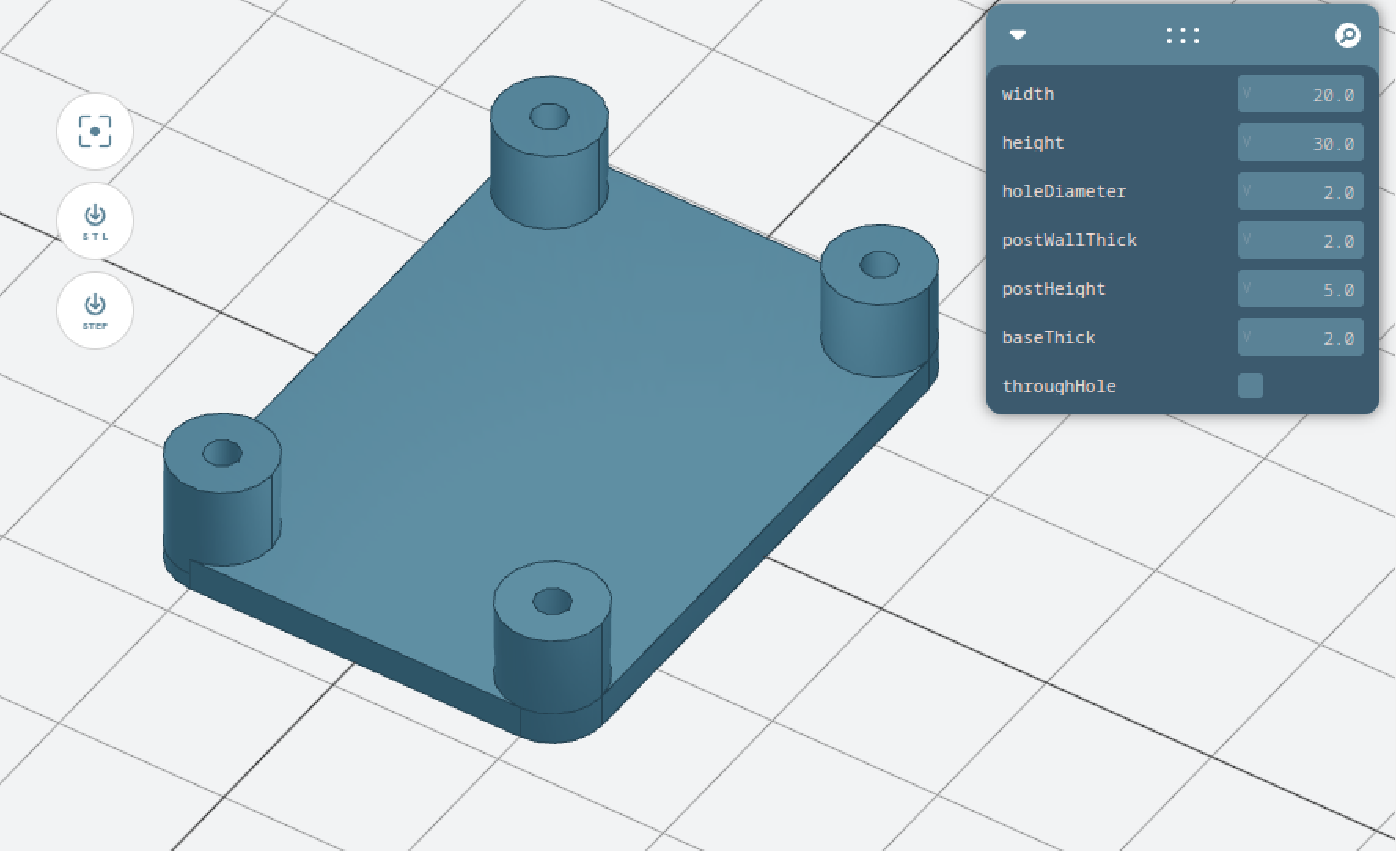
Task: Select the 'width' parameter label
Action: tap(1028, 94)
